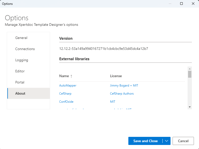
Task: Select the Editor tab
Action: pyautogui.click(x=28, y=71)
